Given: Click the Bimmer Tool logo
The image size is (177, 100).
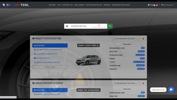Looking at the screenshot, I should (15, 5).
